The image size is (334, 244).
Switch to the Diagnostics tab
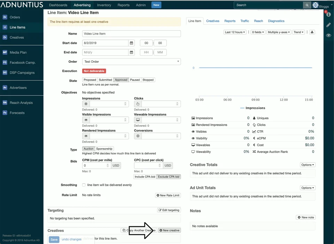[276, 21]
